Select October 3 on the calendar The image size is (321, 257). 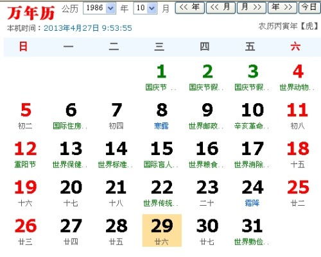coord(252,78)
